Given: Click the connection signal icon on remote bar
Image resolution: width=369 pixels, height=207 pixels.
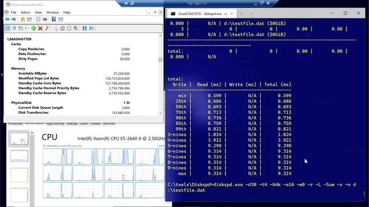Looking at the screenshot, I should point(132,3).
